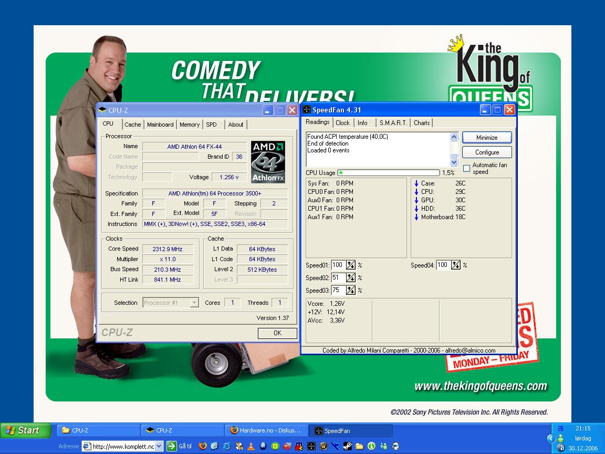The height and width of the screenshot is (454, 605).
Task: Click the green 'i' info quick launch icon
Action: point(372,446)
